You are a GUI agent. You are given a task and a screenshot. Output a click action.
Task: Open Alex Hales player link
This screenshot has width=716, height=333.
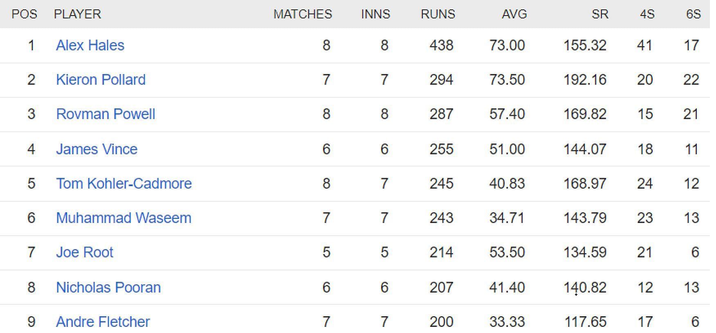click(x=90, y=45)
